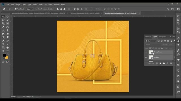
Task: Open the Kind filter dropdown
Action: 151,41
